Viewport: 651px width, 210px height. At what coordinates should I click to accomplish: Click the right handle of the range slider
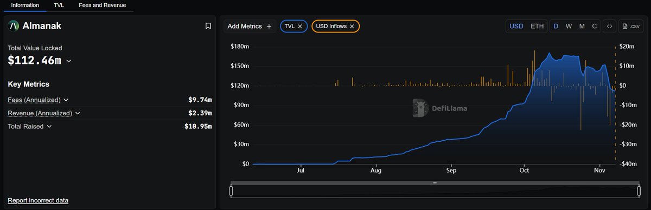coord(639,191)
